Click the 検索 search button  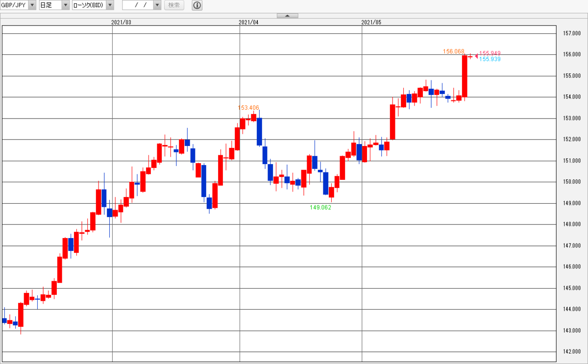pos(174,5)
